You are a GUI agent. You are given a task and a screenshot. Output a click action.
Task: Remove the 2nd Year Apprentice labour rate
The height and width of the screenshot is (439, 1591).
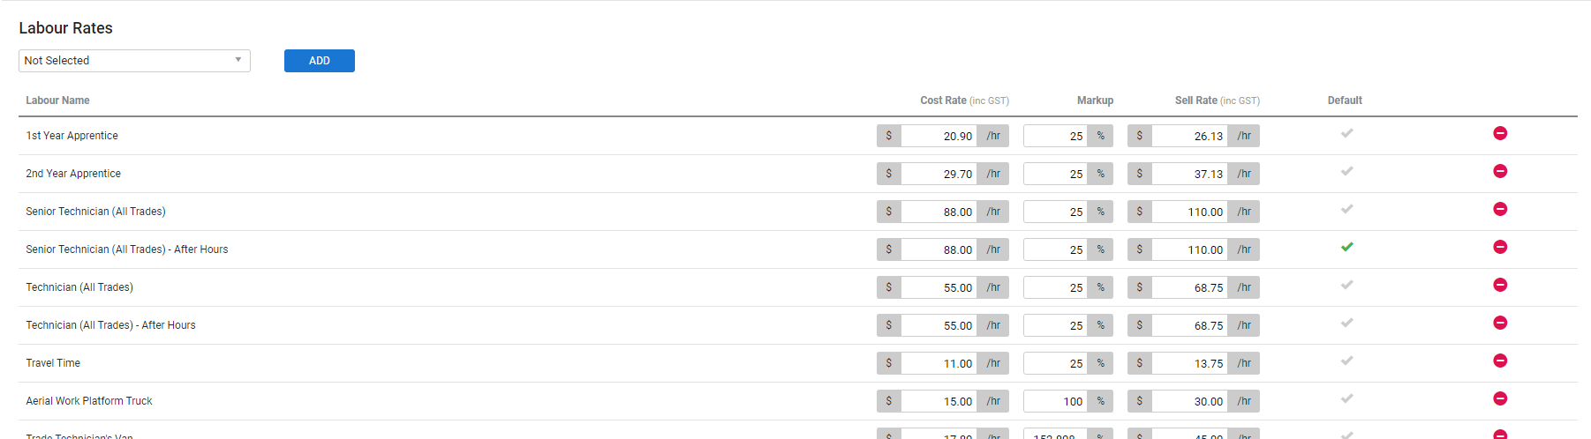click(x=1499, y=171)
